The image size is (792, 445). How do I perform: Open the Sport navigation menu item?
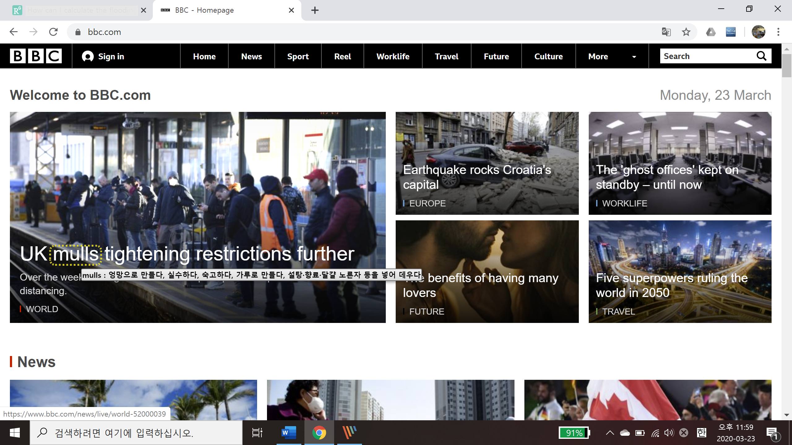[x=298, y=56]
